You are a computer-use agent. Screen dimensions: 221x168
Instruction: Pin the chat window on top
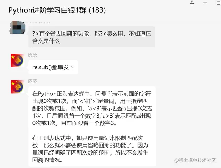(192, 3)
